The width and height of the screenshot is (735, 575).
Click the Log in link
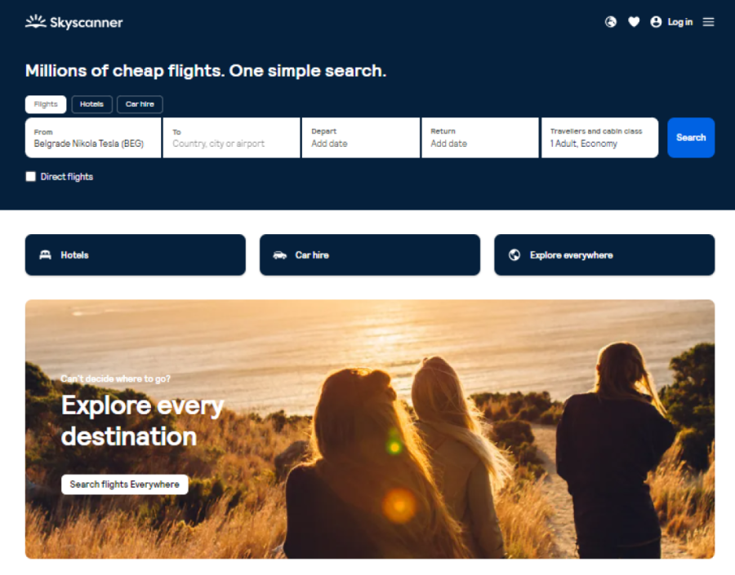[679, 22]
